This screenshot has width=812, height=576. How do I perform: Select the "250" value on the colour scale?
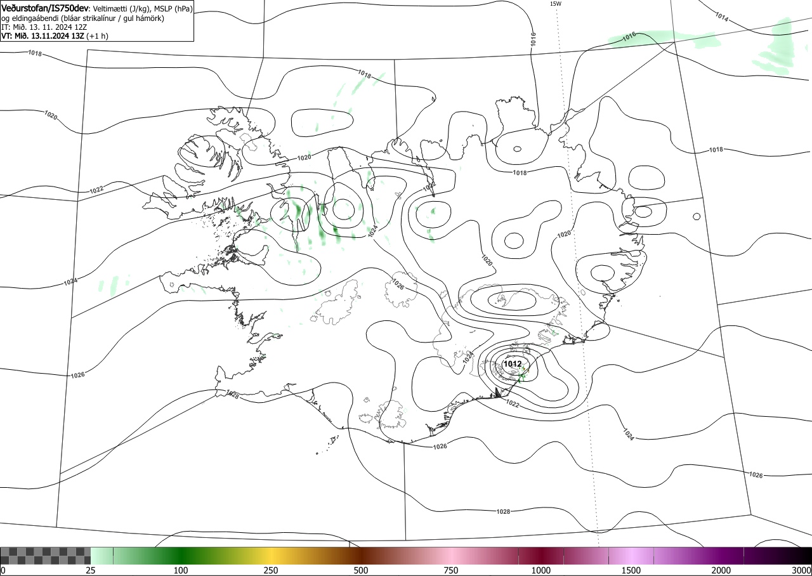click(x=271, y=570)
